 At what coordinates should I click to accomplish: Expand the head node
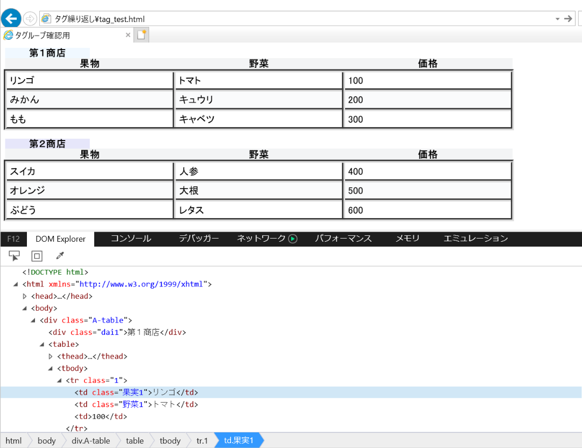(25, 296)
